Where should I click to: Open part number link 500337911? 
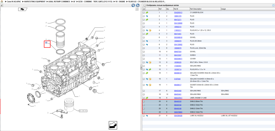pos(178,98)
